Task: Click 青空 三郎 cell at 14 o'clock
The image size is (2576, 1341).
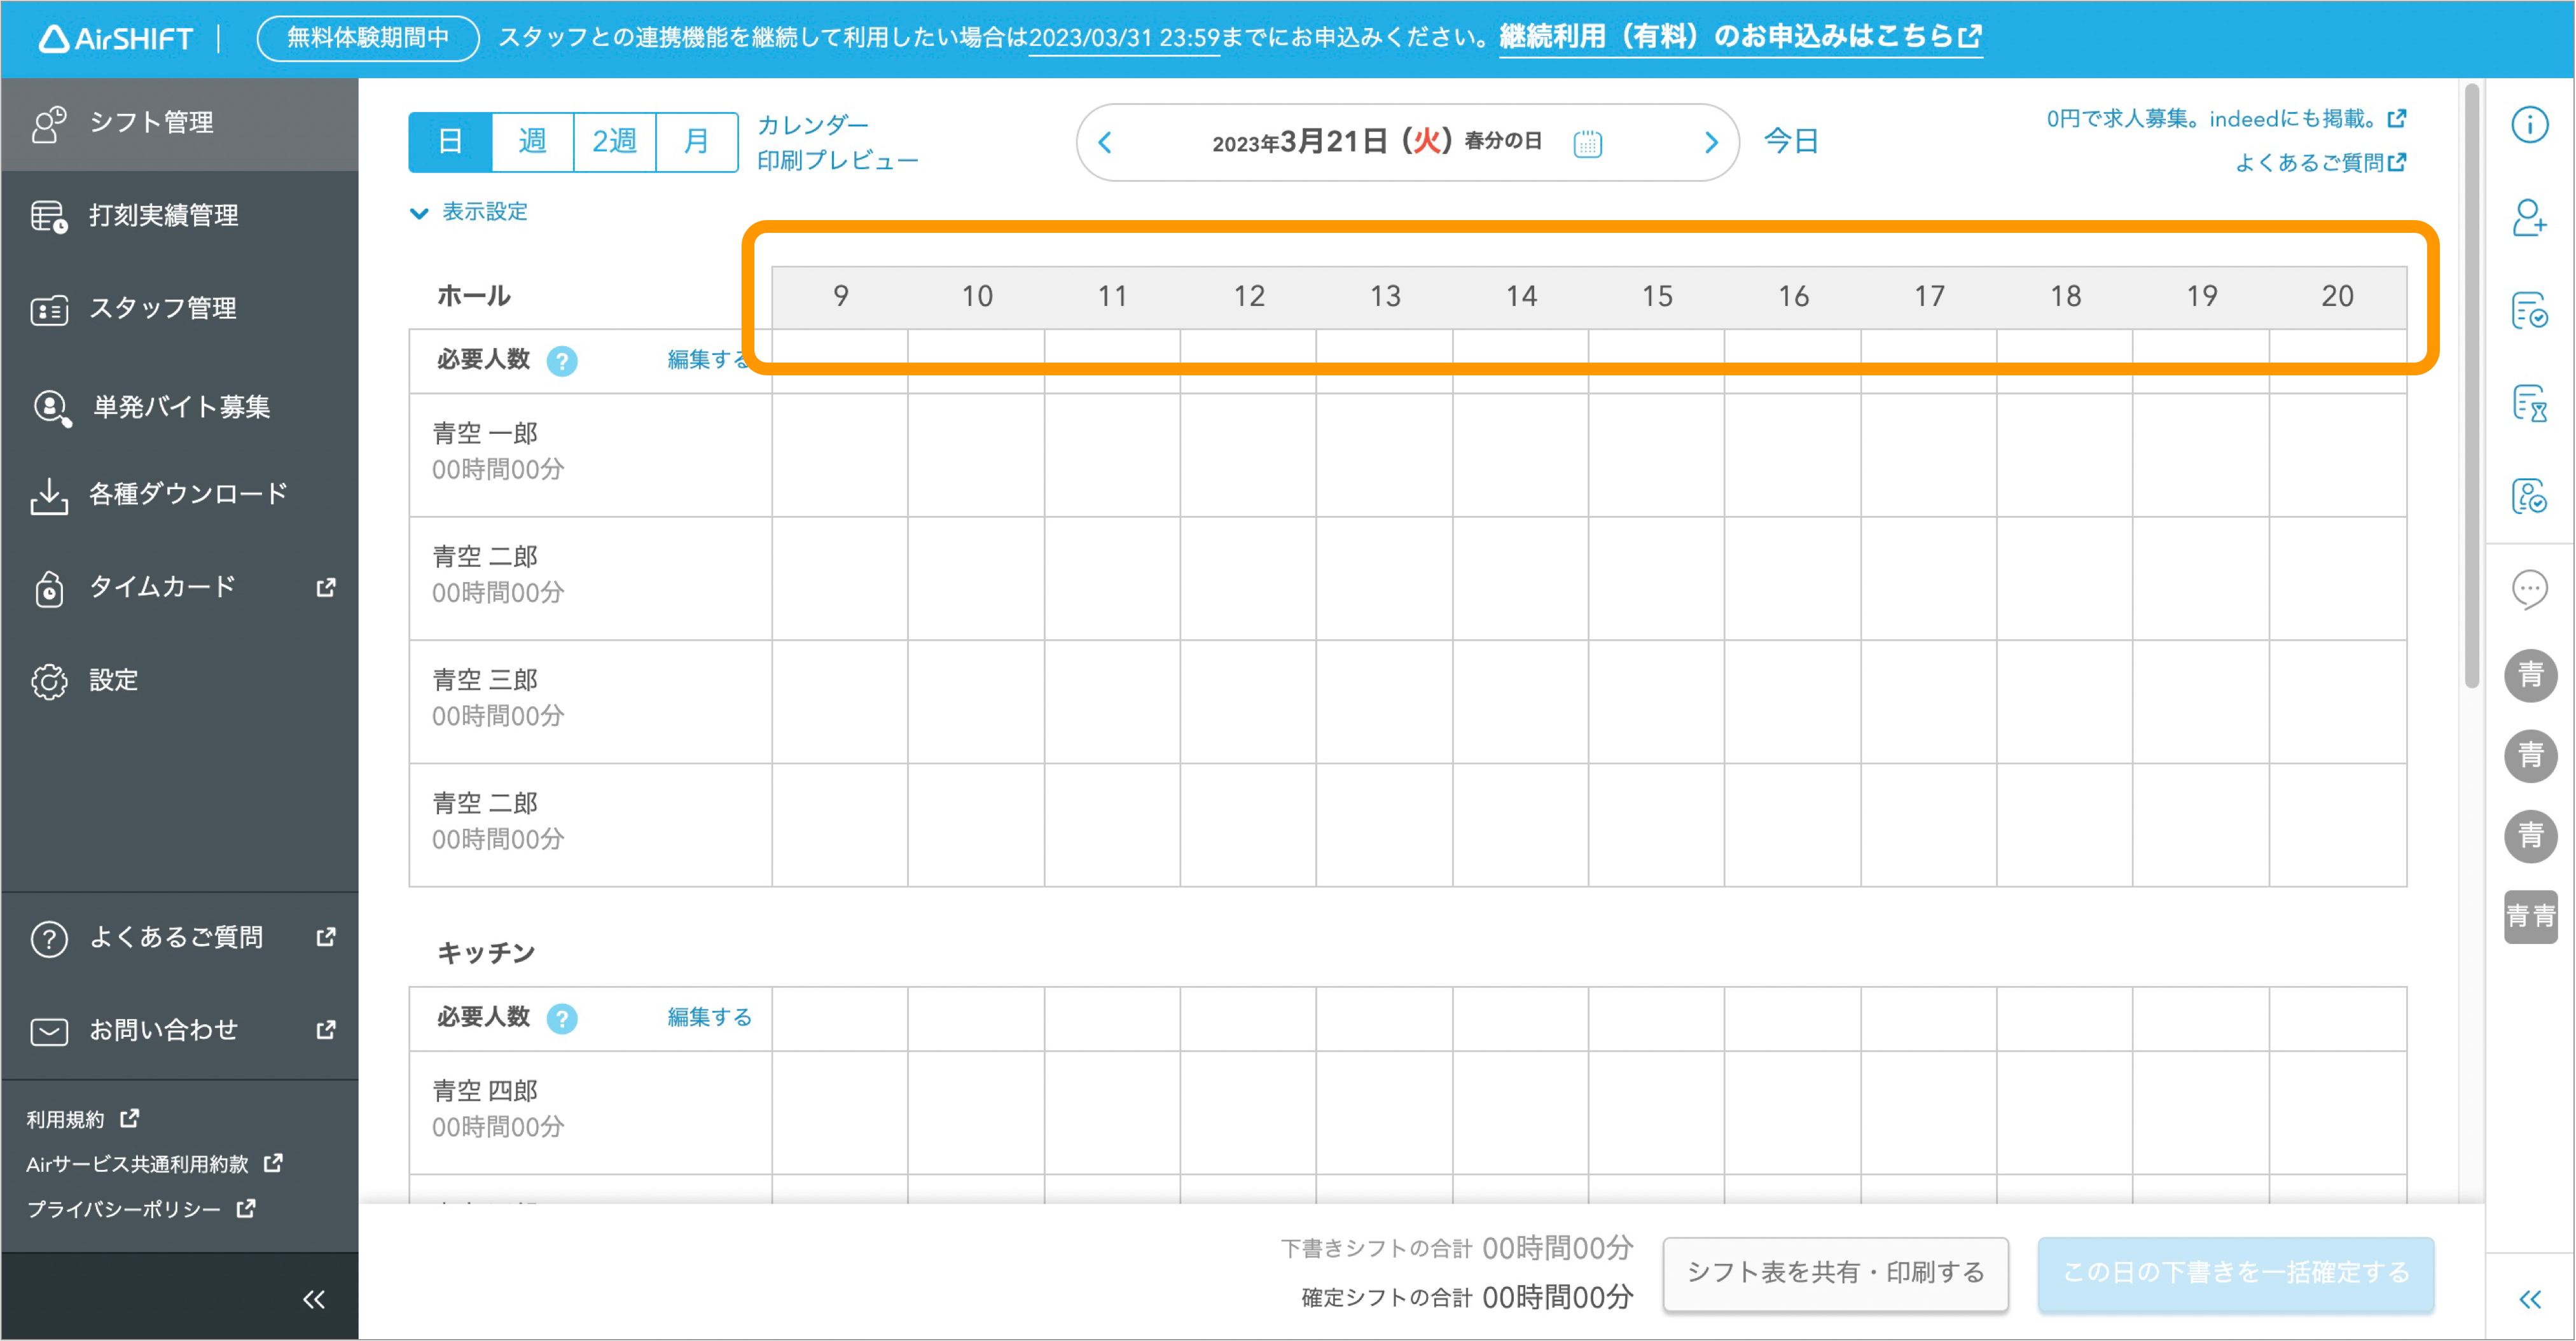Action: (x=1520, y=702)
